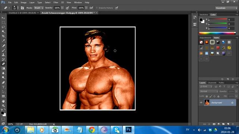Select the Eraser tool in toolbox
Screen dimensions: 239x134
tap(3, 64)
